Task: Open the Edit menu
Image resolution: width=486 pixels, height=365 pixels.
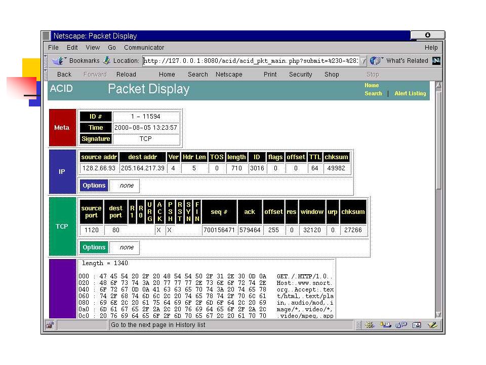Action: pos(72,48)
